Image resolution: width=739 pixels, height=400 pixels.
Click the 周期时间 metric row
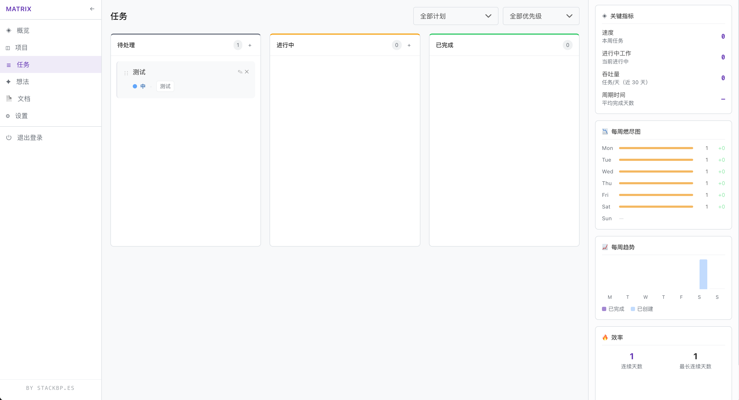pos(663,99)
